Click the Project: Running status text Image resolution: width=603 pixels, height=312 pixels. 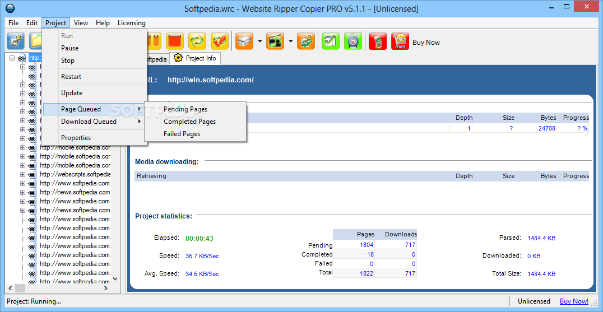coord(34,301)
